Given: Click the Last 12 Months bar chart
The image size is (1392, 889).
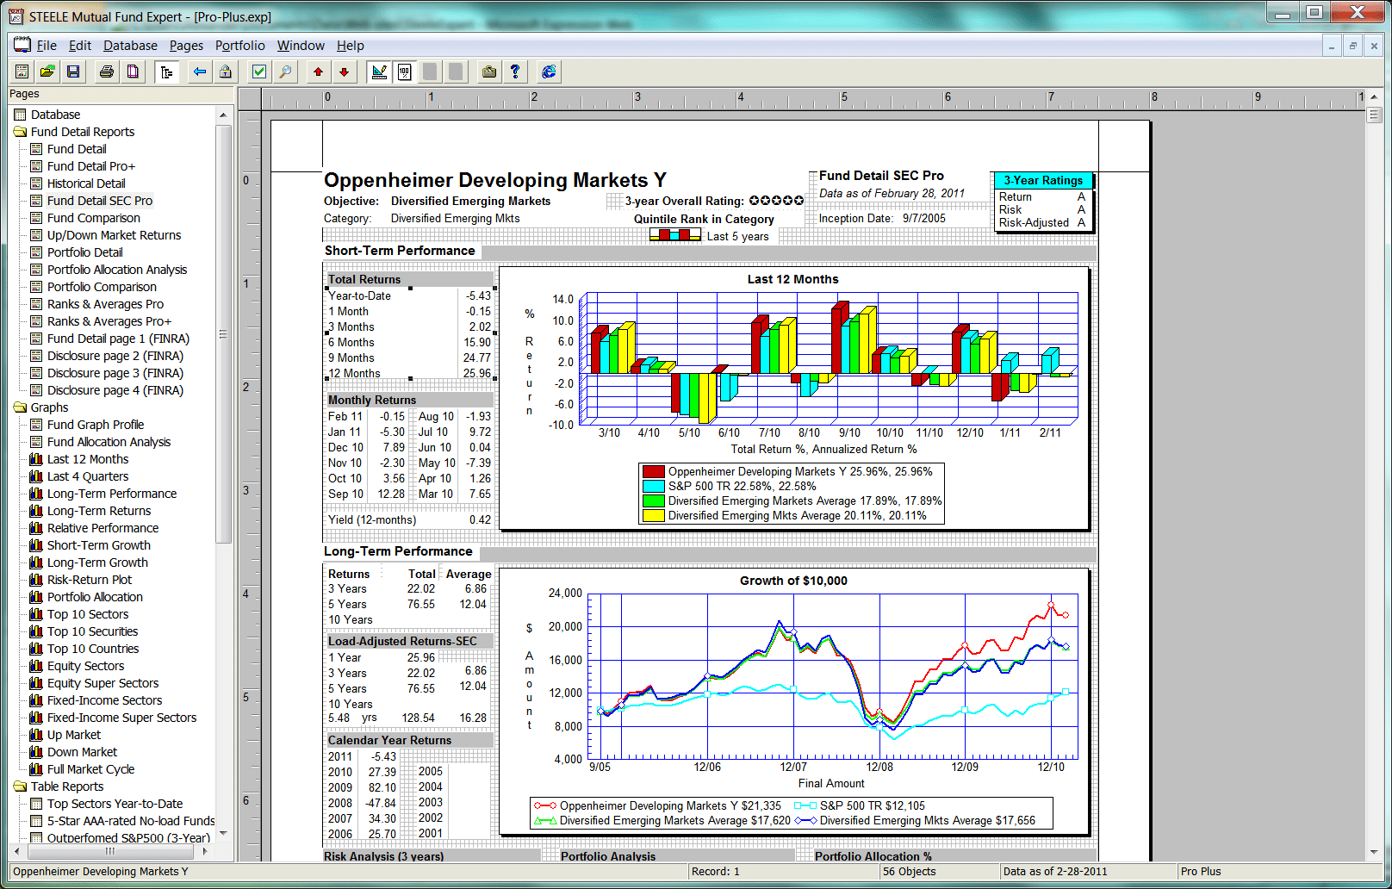Looking at the screenshot, I should [793, 398].
